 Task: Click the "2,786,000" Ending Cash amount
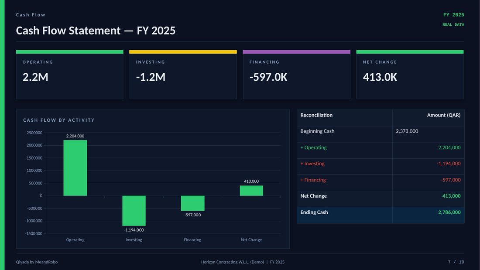[449, 212]
